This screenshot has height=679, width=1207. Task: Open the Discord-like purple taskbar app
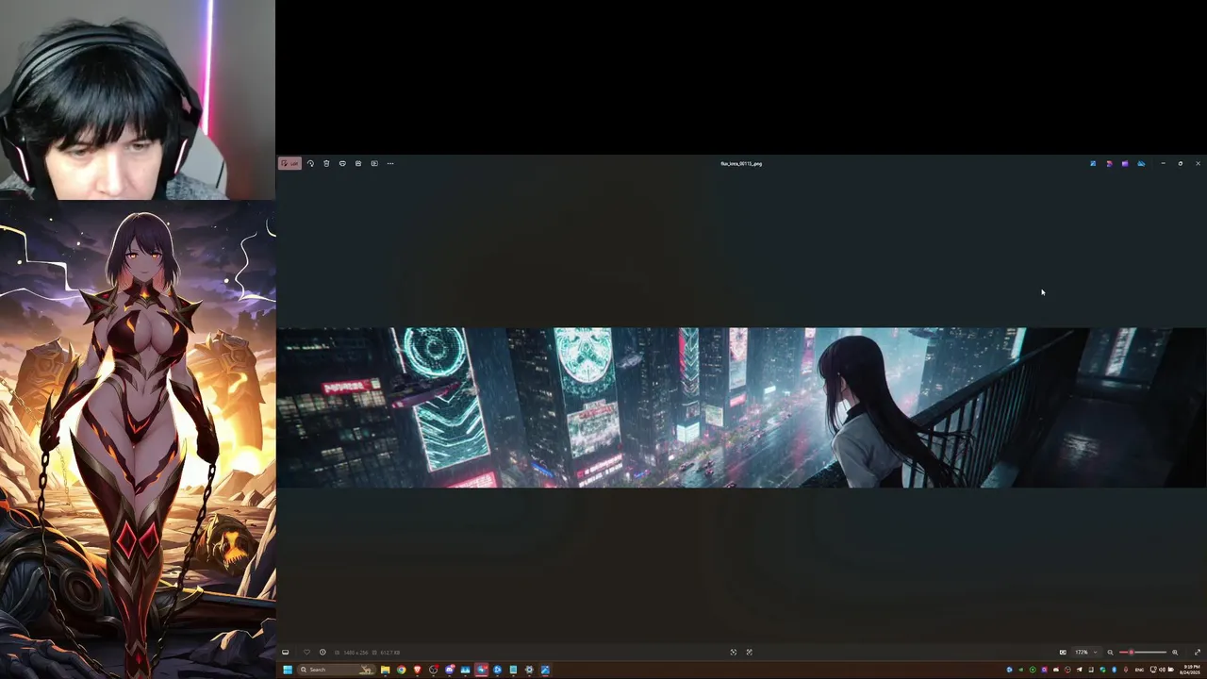[450, 670]
